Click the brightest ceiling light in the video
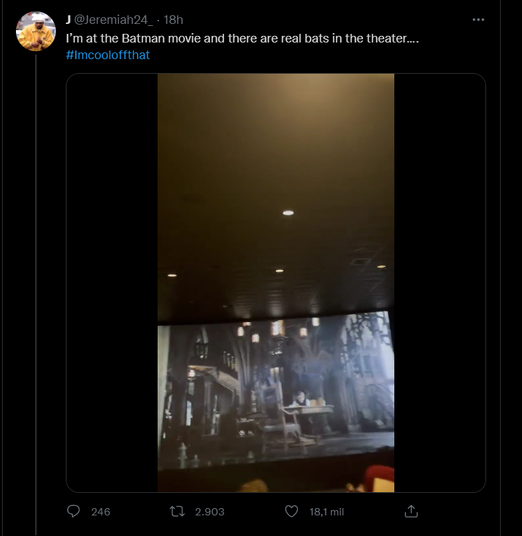The height and width of the screenshot is (536, 522). click(288, 213)
